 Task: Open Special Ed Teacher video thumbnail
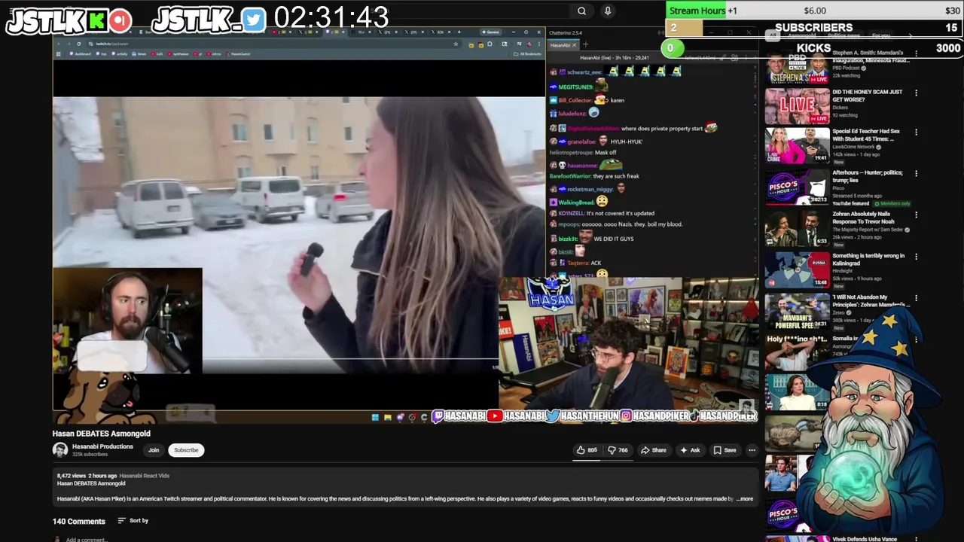(x=797, y=145)
